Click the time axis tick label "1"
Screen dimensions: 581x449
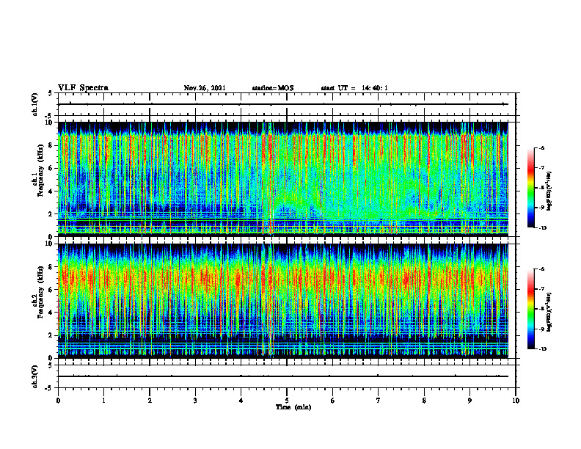tap(103, 401)
